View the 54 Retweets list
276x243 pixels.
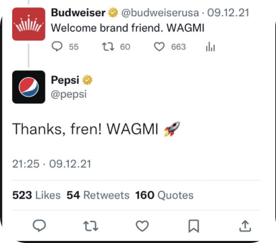pyautogui.click(x=98, y=195)
